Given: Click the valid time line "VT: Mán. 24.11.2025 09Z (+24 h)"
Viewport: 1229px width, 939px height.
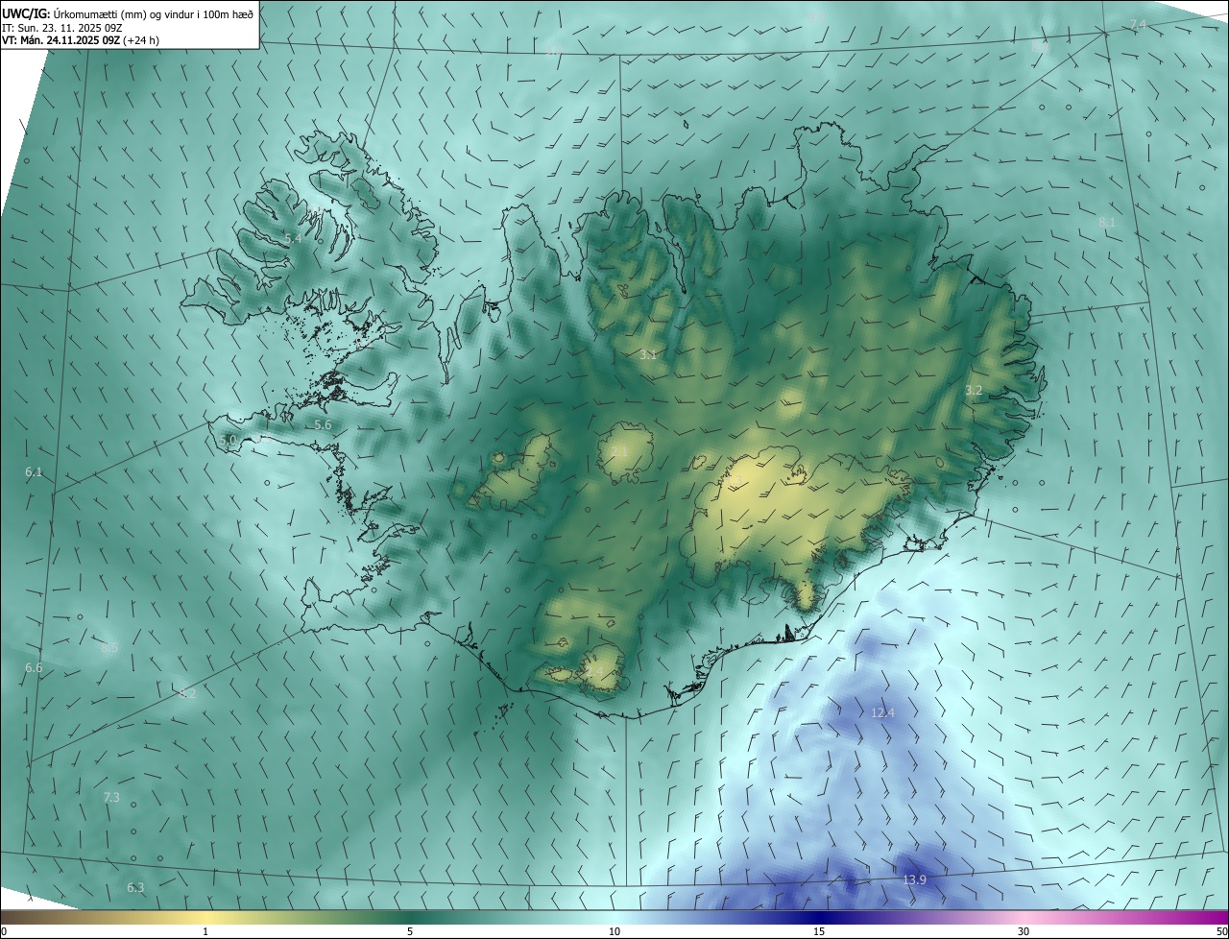Looking at the screenshot, I should click(80, 40).
